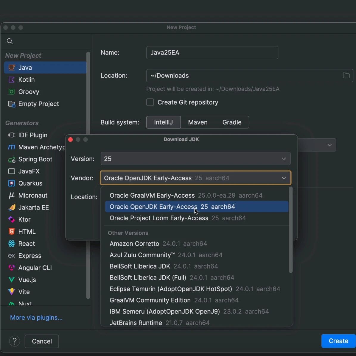Click the project Name input field
This screenshot has height=356, width=356.
point(212,53)
